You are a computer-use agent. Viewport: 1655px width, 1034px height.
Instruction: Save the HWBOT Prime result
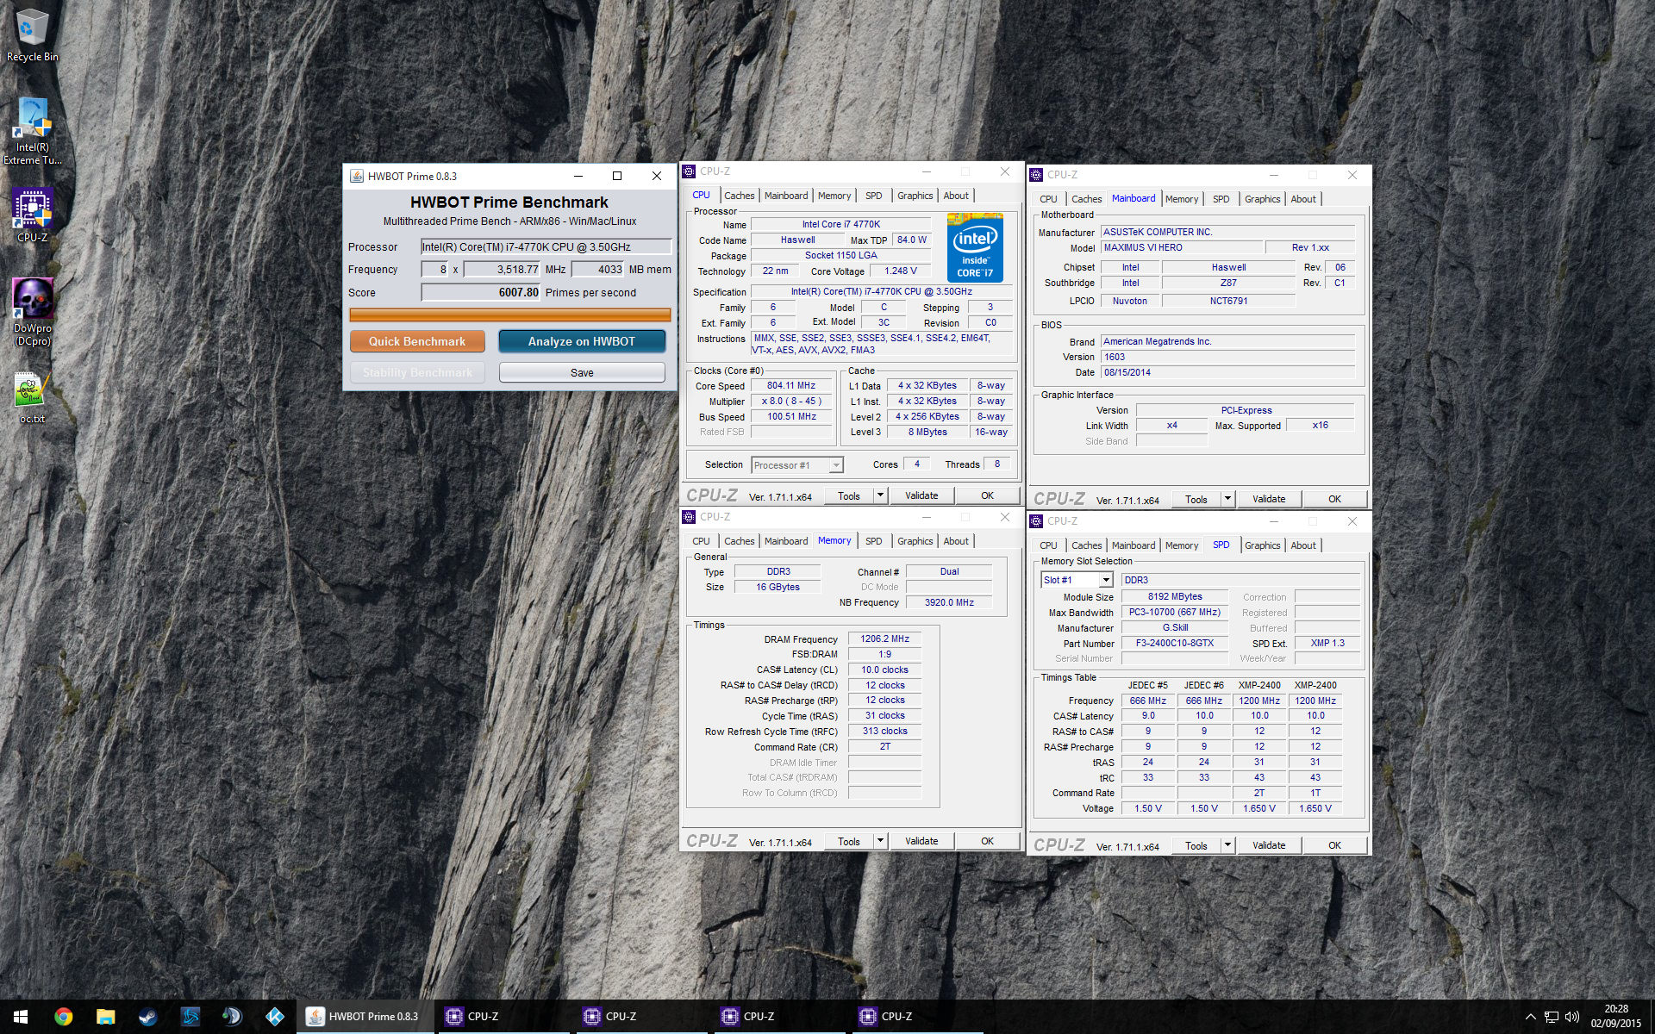click(x=582, y=372)
